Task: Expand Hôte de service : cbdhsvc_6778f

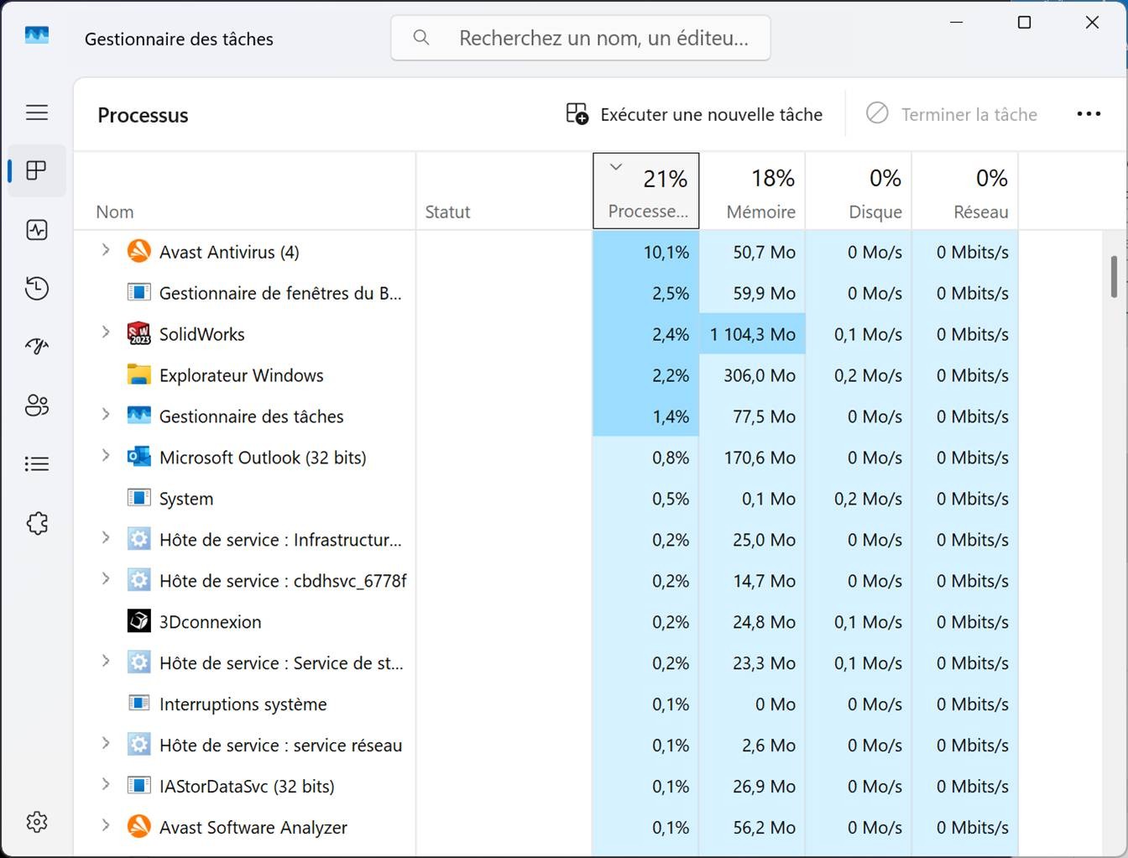Action: (x=106, y=579)
